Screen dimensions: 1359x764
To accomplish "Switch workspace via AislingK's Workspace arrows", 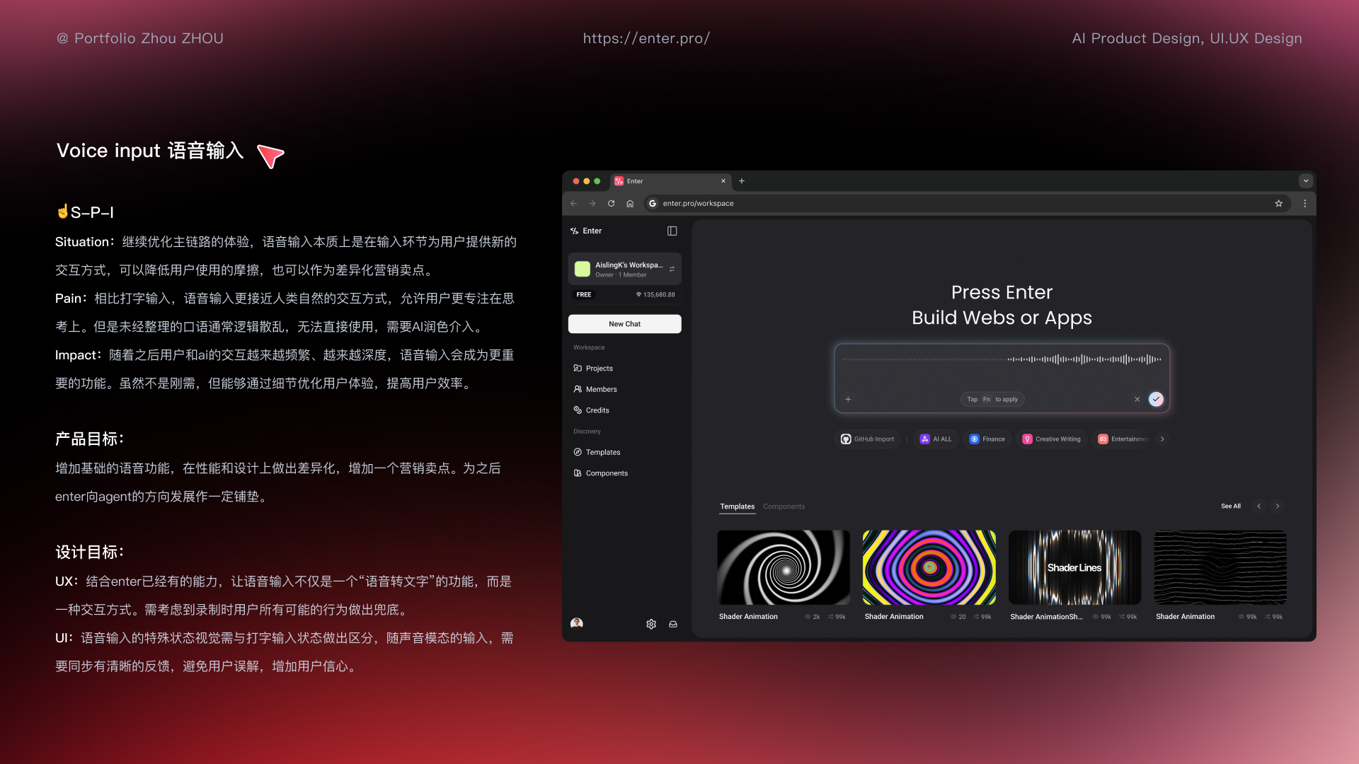I will [x=672, y=269].
